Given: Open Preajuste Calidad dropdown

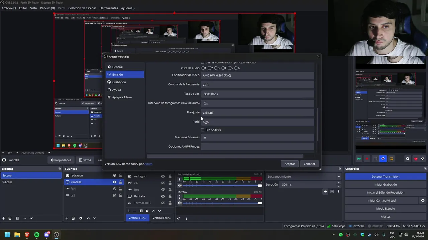Looking at the screenshot, I should click(257, 113).
